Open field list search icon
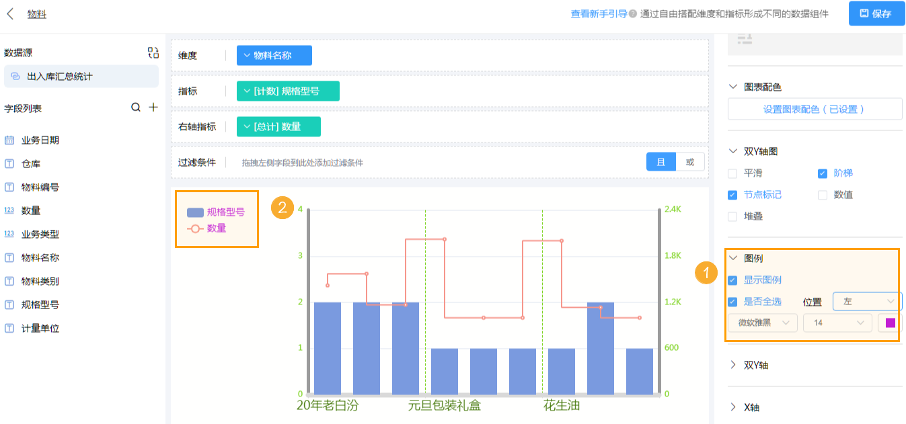The width and height of the screenshot is (906, 424). (x=136, y=108)
